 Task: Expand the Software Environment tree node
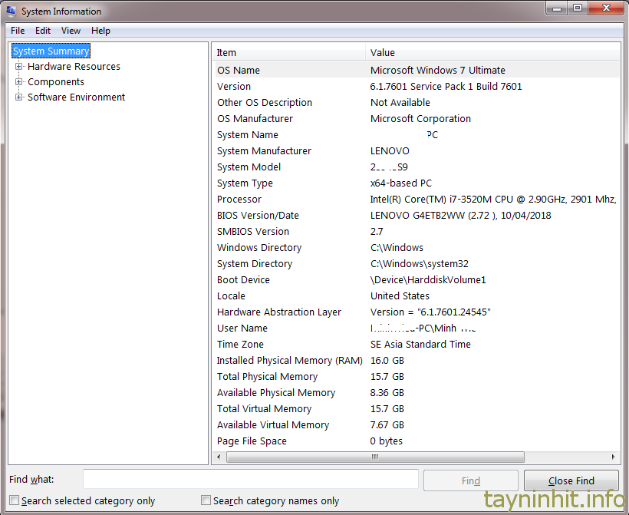[x=19, y=97]
